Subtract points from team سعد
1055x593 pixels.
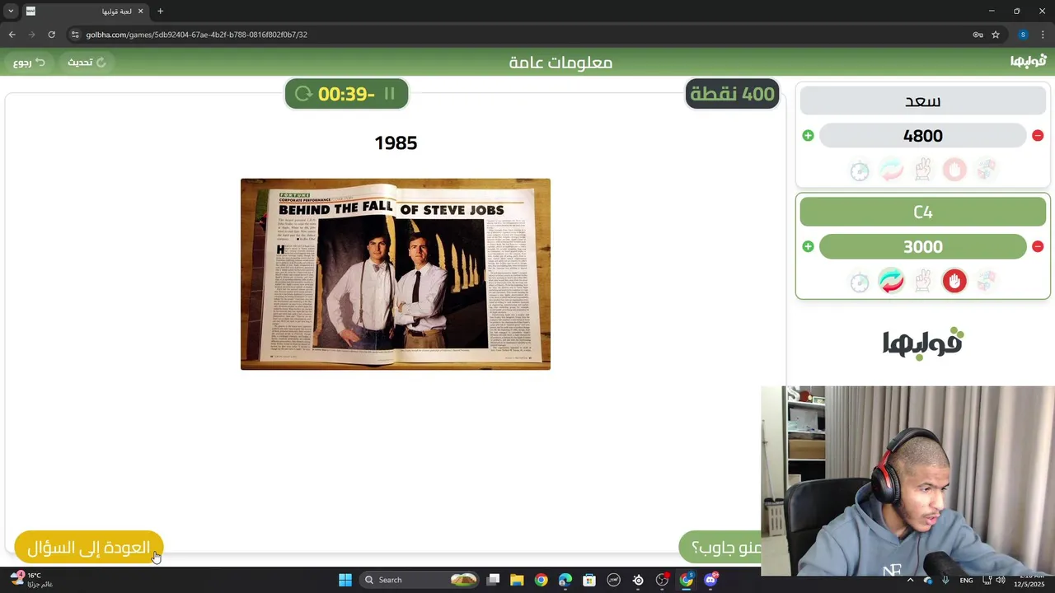click(1038, 136)
